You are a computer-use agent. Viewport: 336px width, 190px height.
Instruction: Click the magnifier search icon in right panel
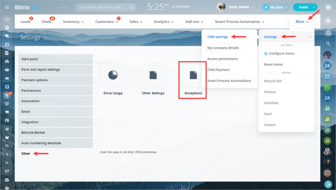coord(328,44)
